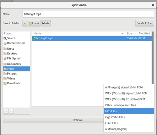Sort files using the Name column arrow
Viewport: 157px width, 135px height.
[x=122, y=34]
